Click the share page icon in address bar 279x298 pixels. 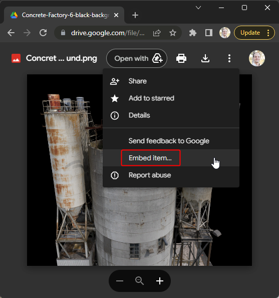(x=157, y=33)
